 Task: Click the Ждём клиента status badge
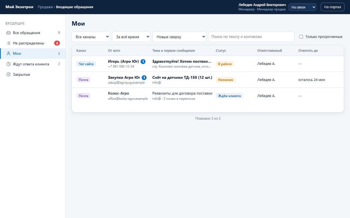click(229, 96)
